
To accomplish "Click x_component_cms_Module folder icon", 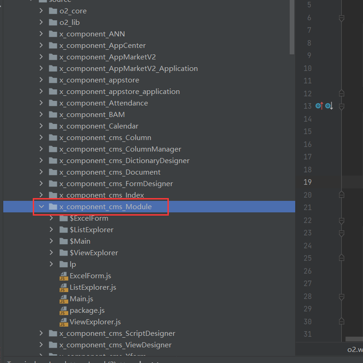I will click(x=53, y=206).
